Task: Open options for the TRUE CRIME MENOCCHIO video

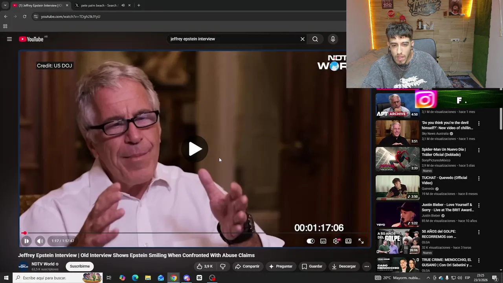Action: [479, 261]
